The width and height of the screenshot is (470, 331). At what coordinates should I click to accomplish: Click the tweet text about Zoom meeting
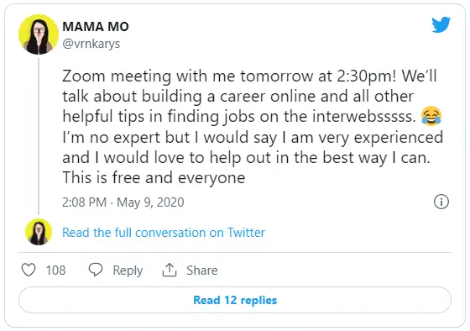point(253,127)
